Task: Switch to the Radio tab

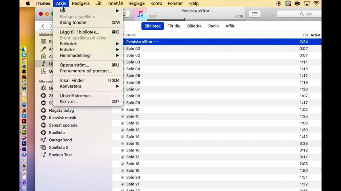Action: [213, 26]
